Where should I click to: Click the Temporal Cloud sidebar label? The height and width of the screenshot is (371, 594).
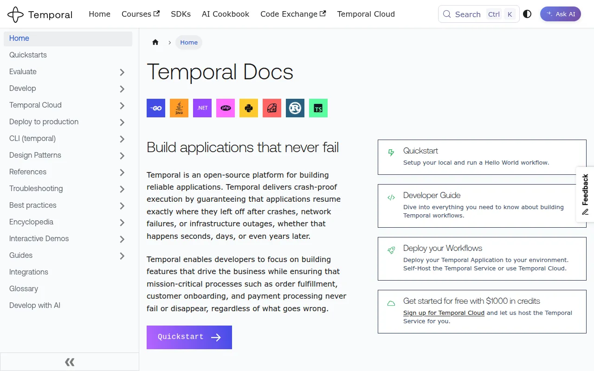[35, 105]
